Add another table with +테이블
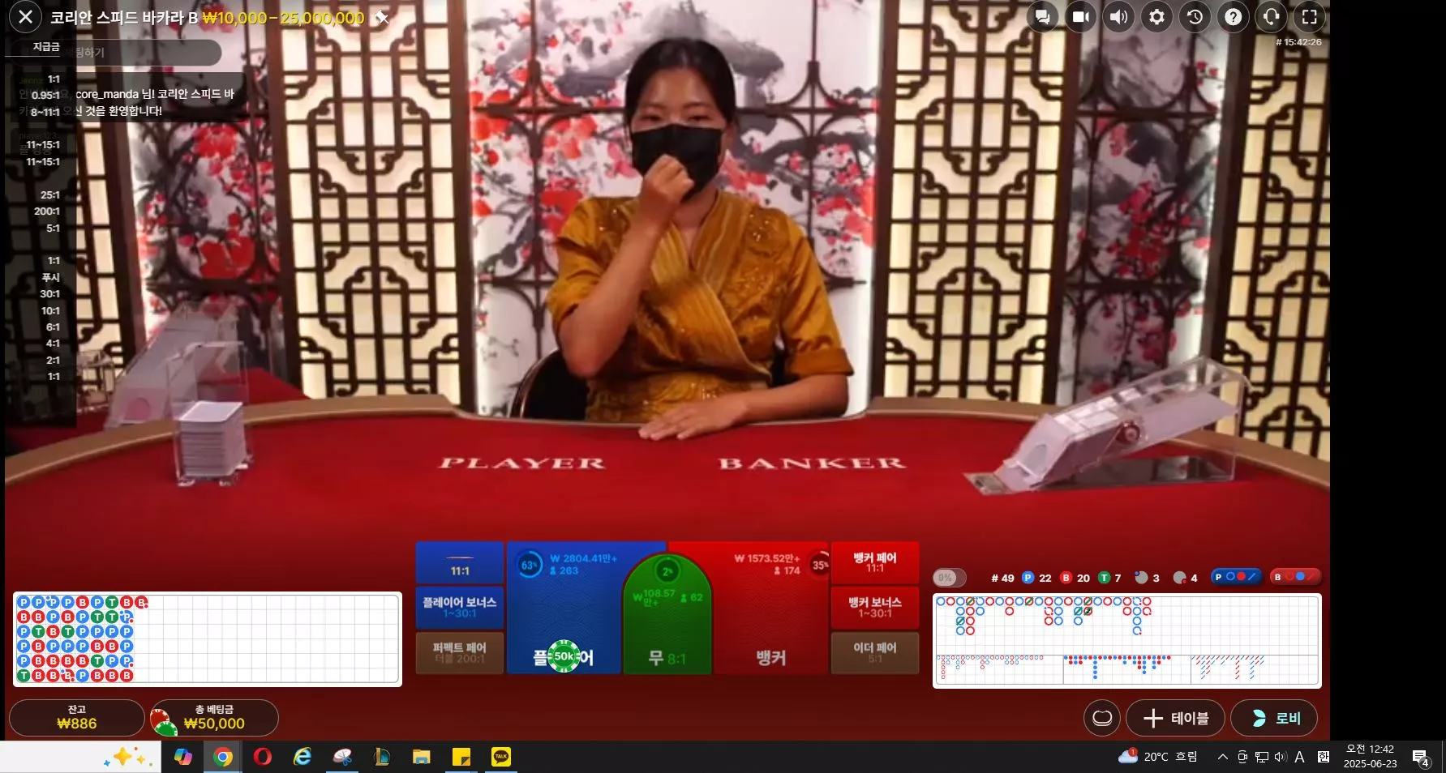 click(x=1175, y=718)
